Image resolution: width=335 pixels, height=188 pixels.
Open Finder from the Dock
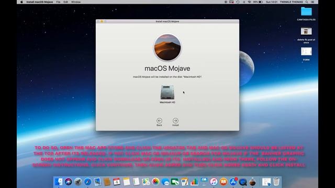click(x=59, y=182)
